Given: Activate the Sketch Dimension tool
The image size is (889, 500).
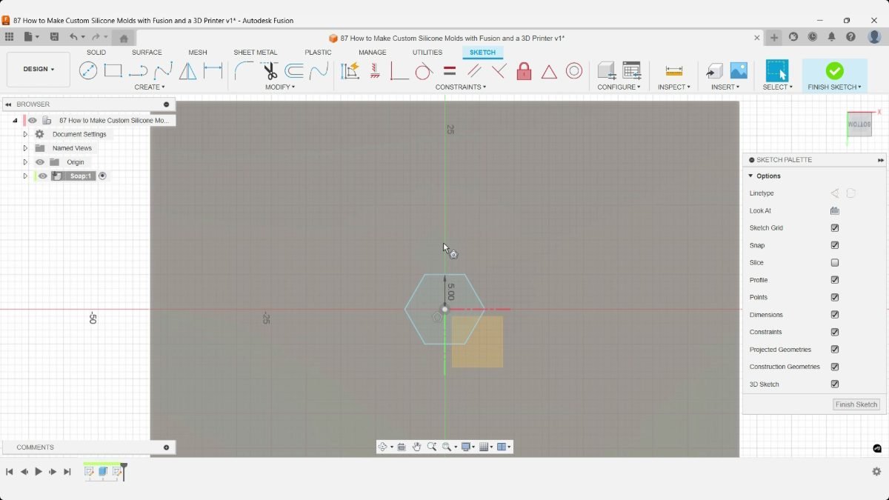Looking at the screenshot, I should tap(213, 70).
